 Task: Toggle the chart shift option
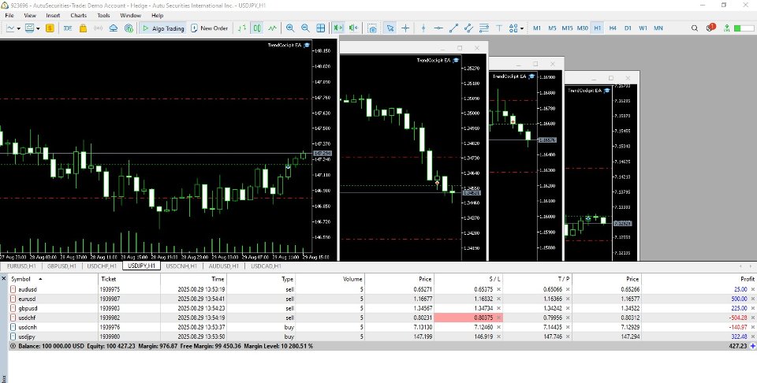pos(354,28)
